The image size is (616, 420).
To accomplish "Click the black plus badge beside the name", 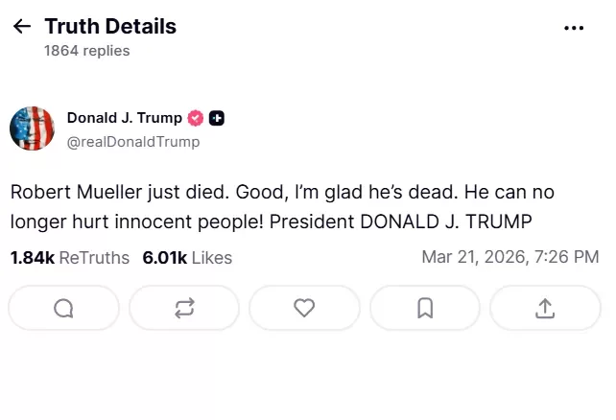I will point(217,118).
